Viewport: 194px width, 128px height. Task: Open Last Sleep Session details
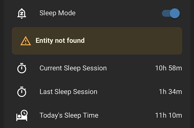[97, 92]
